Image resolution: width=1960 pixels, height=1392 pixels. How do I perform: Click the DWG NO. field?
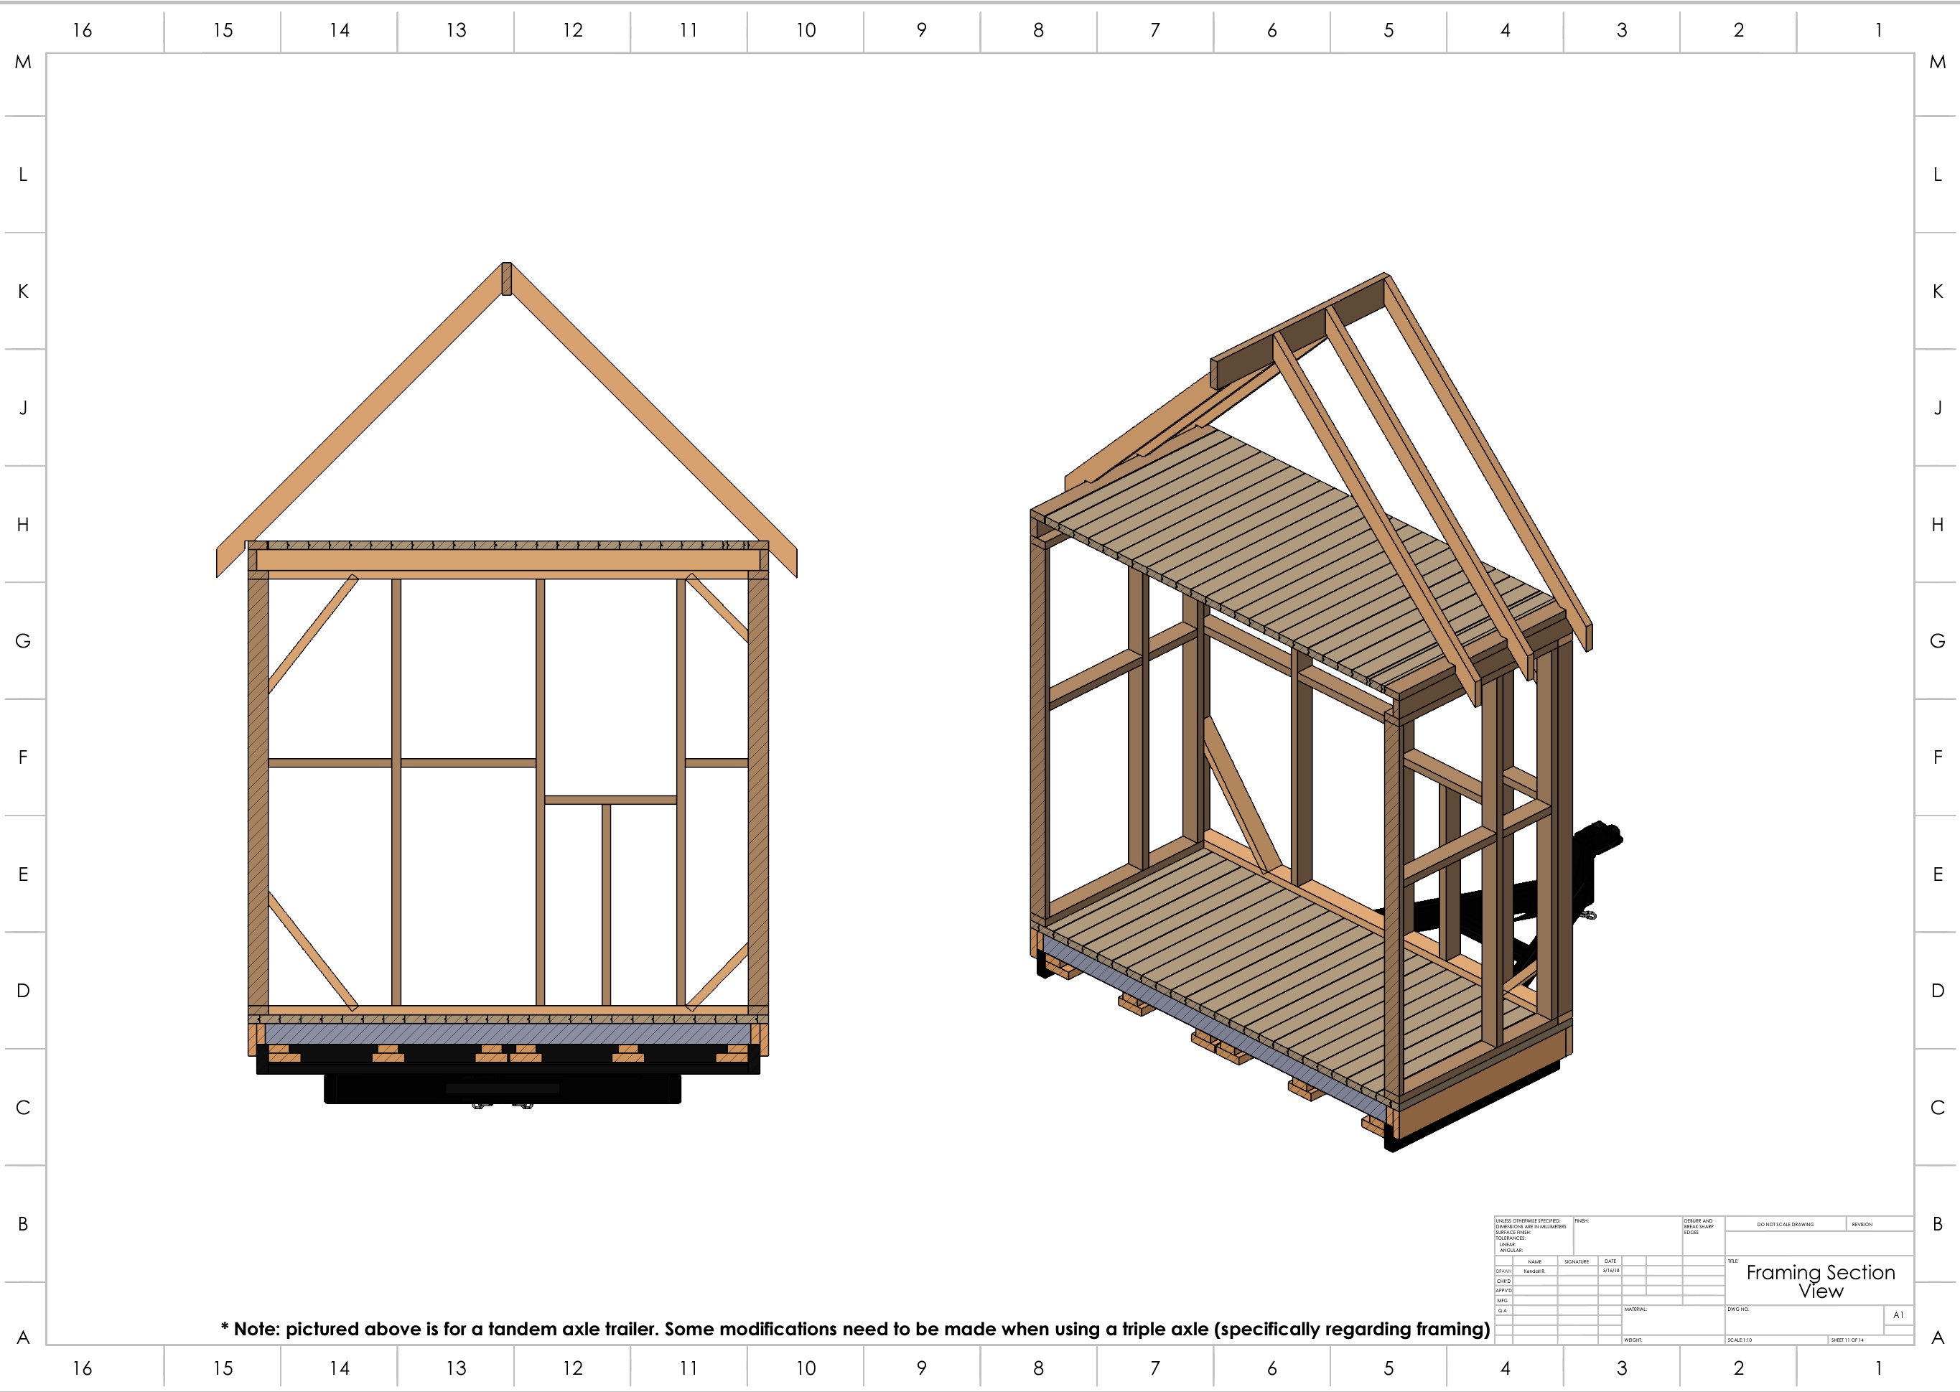tap(1738, 1309)
